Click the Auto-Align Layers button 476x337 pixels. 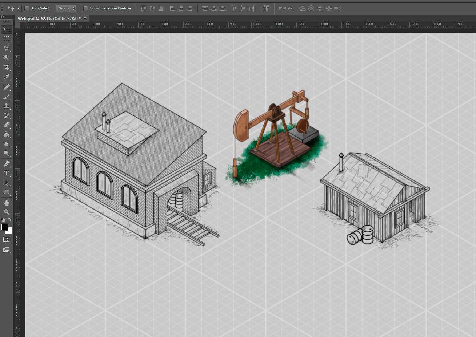(267, 8)
